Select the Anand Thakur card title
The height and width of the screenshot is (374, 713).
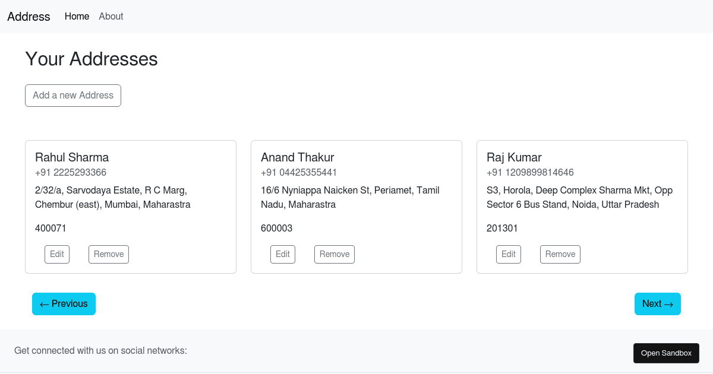pos(298,157)
